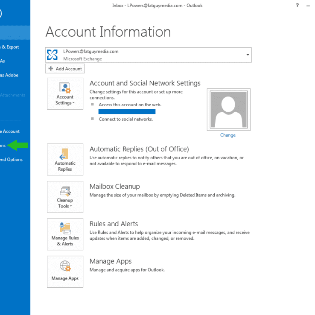
Task: Open Manage Rules & Alerts
Action: 65,234
